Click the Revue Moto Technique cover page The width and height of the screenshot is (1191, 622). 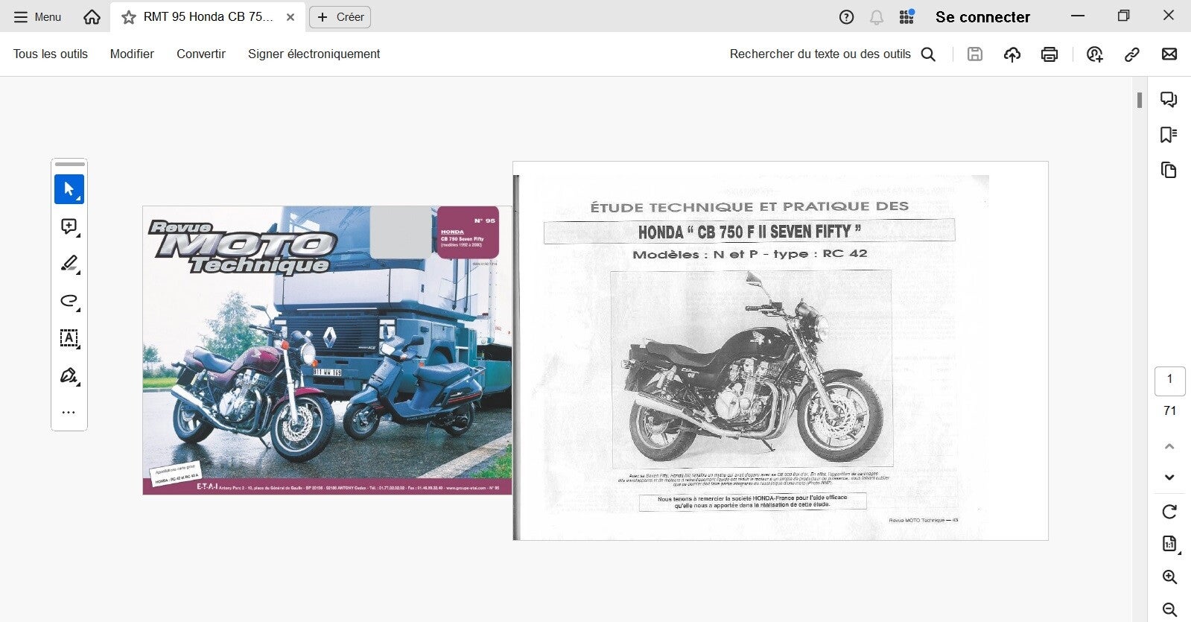pyautogui.click(x=327, y=350)
